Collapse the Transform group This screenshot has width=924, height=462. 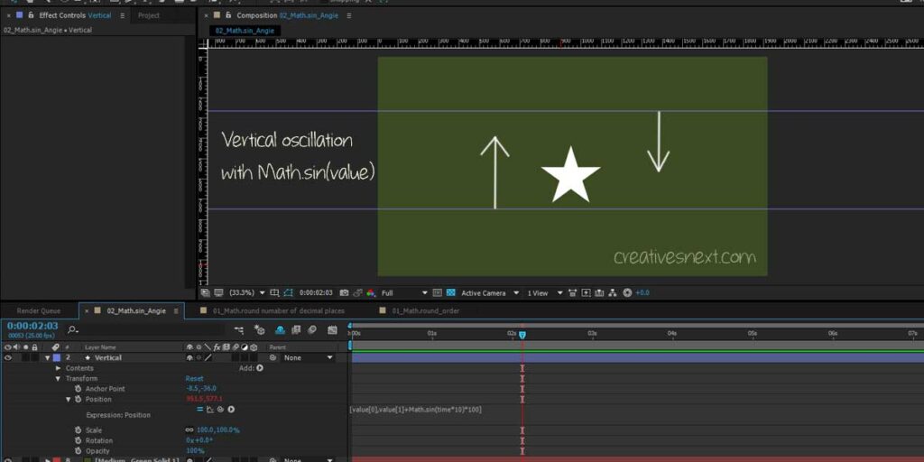[59, 378]
